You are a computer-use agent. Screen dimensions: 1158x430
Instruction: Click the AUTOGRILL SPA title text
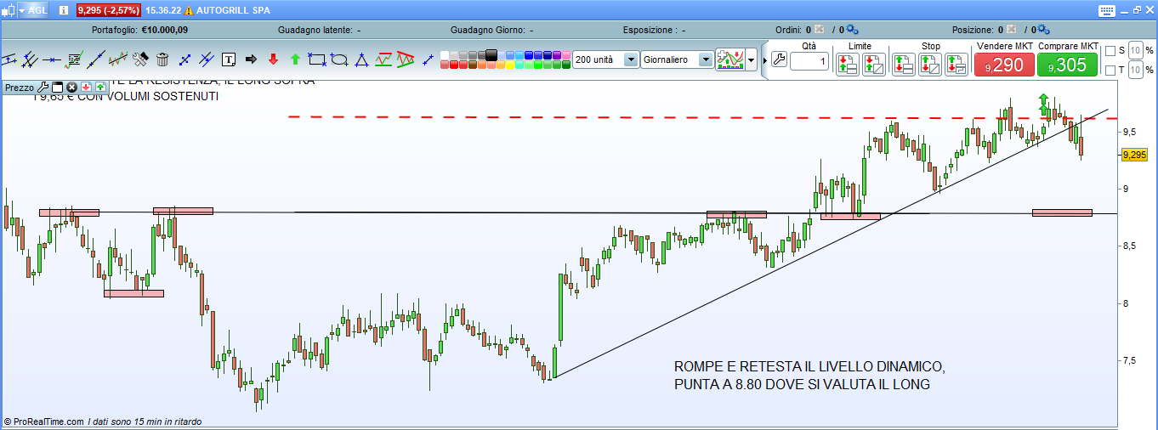pos(233,10)
